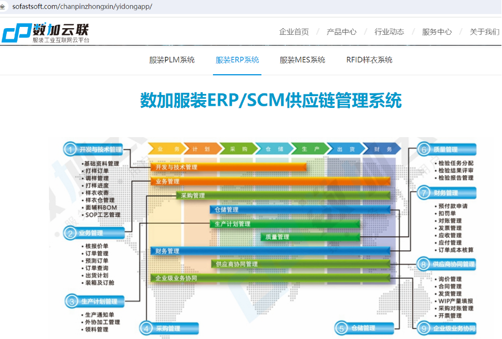The width and height of the screenshot is (502, 339).
Task: Click 面辅料BOM list item
Action: [100, 207]
